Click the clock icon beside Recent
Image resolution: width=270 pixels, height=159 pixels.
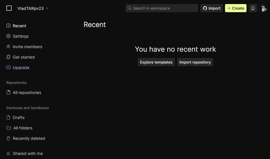pos(8,26)
